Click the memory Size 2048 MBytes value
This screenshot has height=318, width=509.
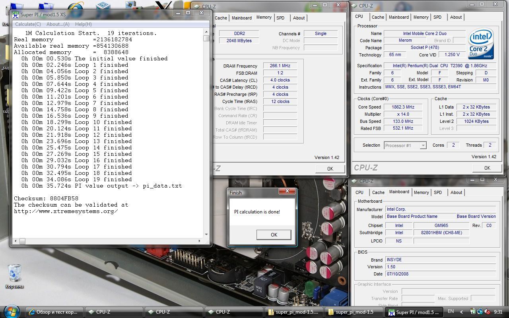(x=239, y=41)
